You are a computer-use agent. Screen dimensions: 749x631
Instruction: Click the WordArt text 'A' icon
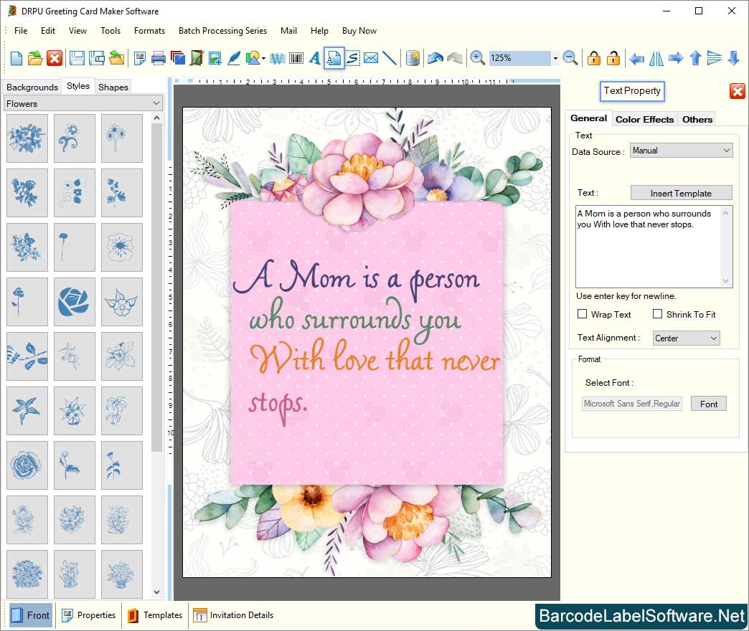[x=314, y=58]
